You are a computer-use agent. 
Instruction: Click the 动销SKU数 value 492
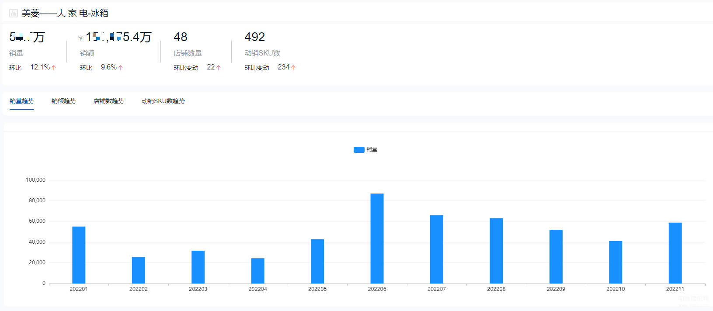(x=255, y=37)
